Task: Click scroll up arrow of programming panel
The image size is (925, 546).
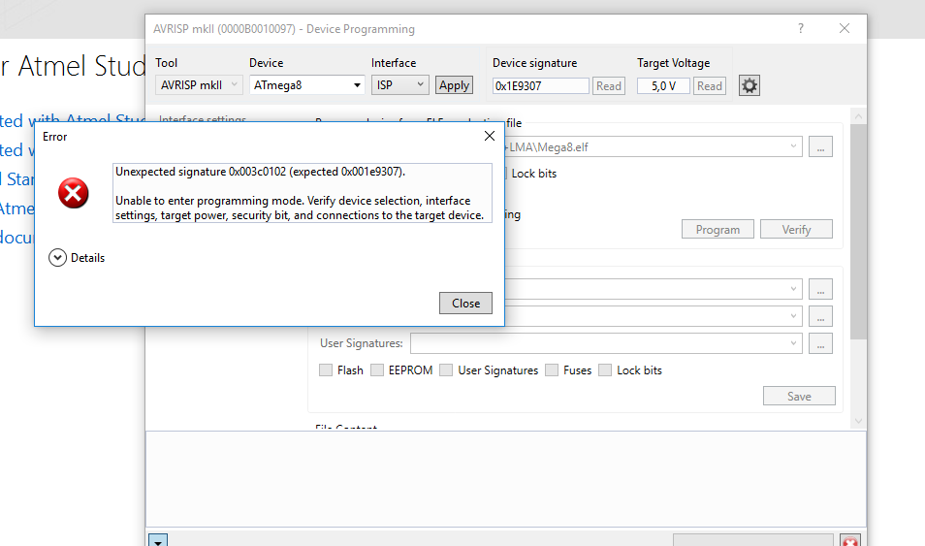Action: (x=858, y=116)
